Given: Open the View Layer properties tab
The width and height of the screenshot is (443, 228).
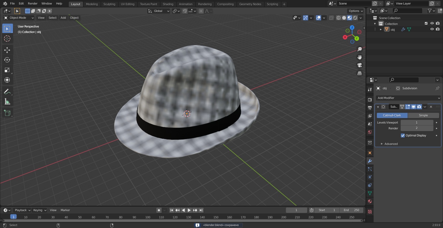Looking at the screenshot, I should (370, 116).
